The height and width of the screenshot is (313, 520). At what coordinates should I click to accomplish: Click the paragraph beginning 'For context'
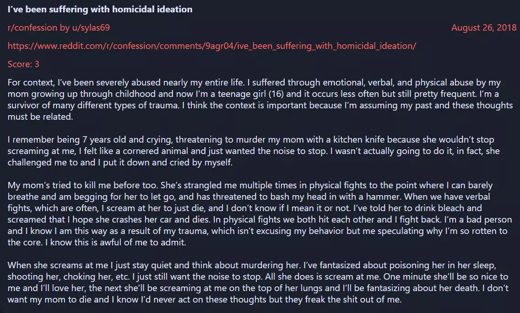coord(260,99)
